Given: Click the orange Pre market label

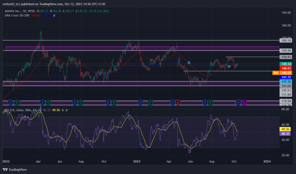Looking at the screenshot, I should 276,73.
